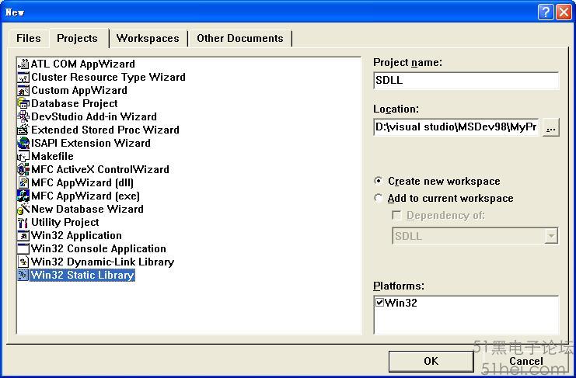Image resolution: width=576 pixels, height=378 pixels.
Task: Select Add to current workspace option
Action: point(378,198)
